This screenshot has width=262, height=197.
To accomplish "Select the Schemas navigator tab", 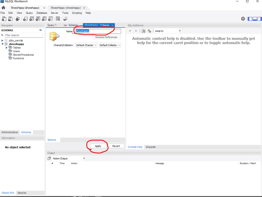I will [x=26, y=132].
